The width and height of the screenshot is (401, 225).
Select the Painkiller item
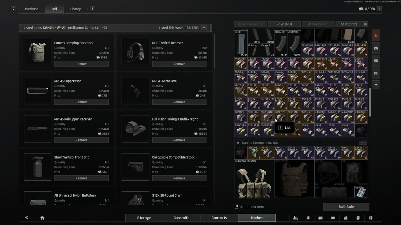(361, 192)
